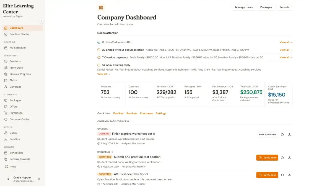Open Practice Studio from the sidebar
This screenshot has width=332, height=186.
[x=22, y=34]
